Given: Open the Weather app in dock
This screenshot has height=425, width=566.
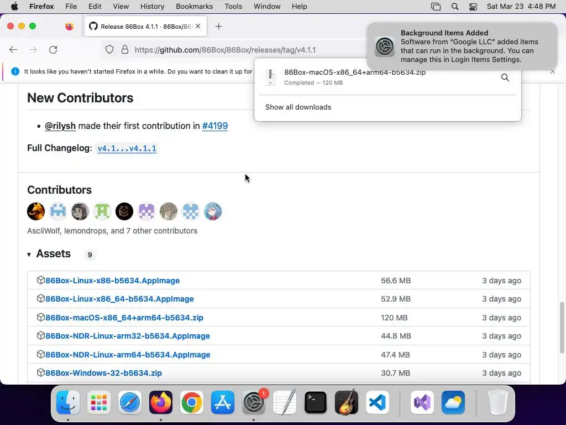Looking at the screenshot, I should click(x=453, y=402).
